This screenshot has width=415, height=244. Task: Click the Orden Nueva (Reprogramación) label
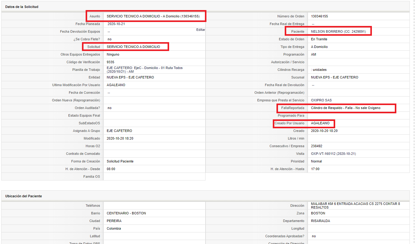tap(76, 100)
